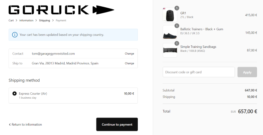Viewport: 263px width, 135px height.
Task: Click quantity badge on GR1 item
Action: click(x=177, y=8)
